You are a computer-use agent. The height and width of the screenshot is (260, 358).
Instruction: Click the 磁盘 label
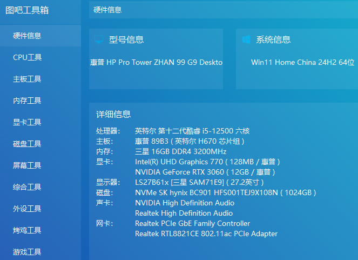[105, 192]
